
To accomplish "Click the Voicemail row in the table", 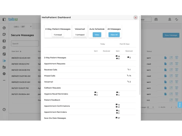I will coord(90,82).
